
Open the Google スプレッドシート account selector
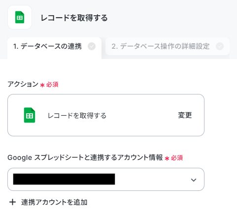(106, 179)
